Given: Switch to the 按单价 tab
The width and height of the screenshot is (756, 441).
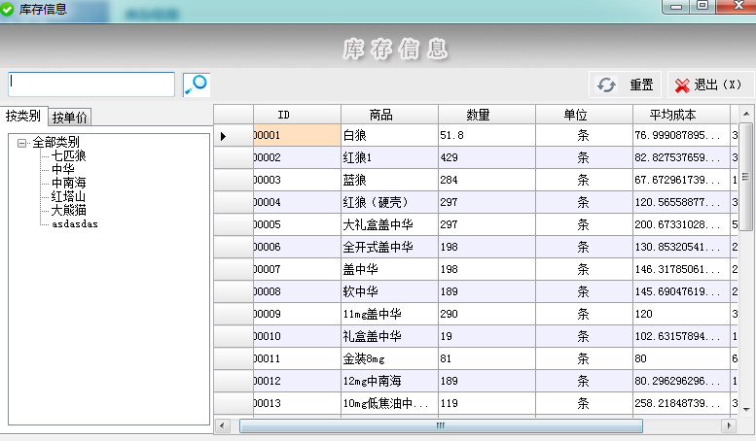Looking at the screenshot, I should pos(70,118).
